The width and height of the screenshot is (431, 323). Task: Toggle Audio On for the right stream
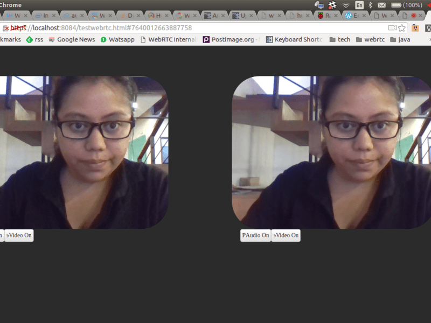(254, 235)
